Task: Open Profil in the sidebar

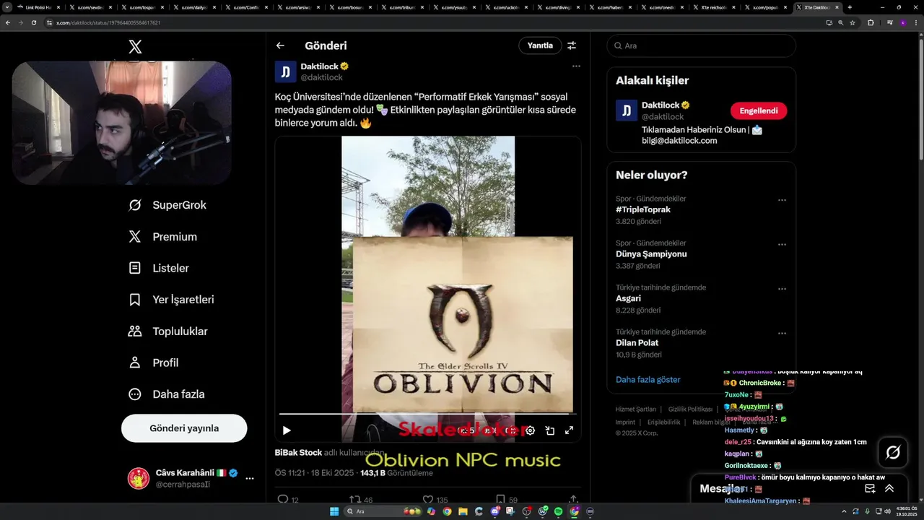Action: point(153,363)
